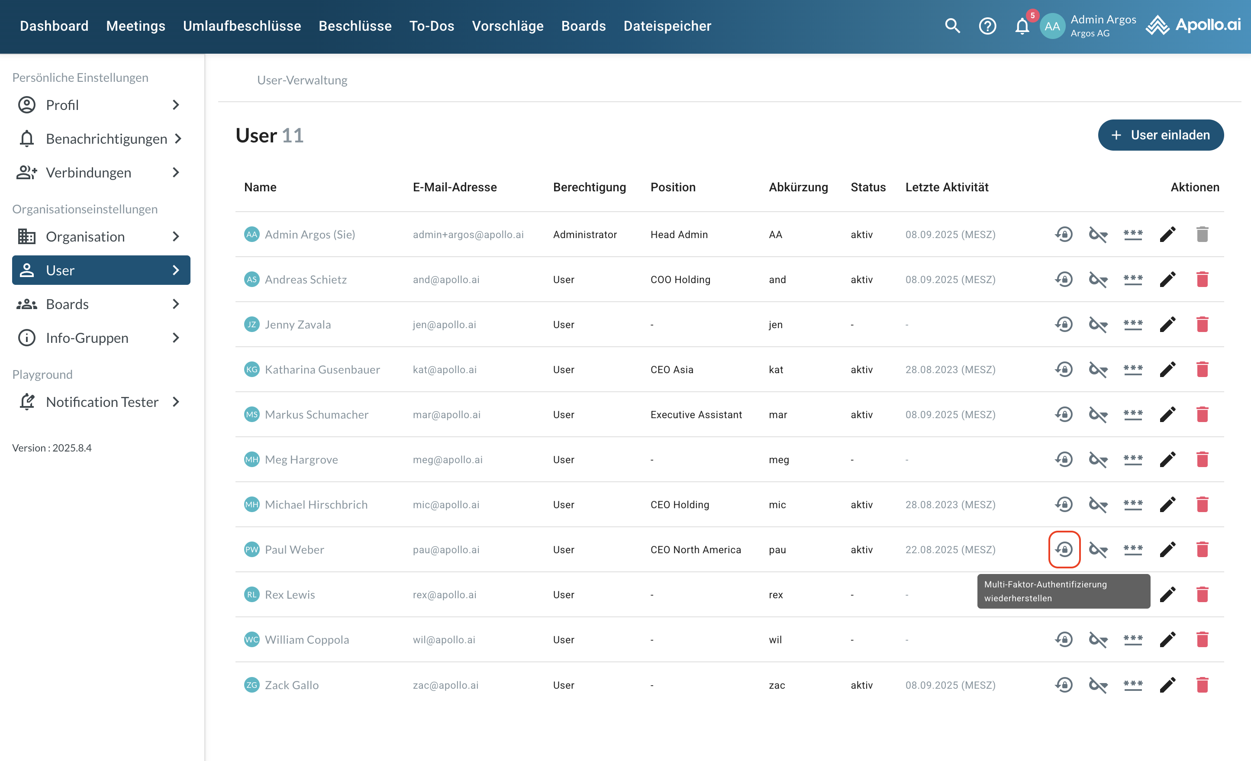Viewport: 1251px width, 761px height.
Task: Click the edit pencil for Andreas Schietz
Action: point(1167,279)
